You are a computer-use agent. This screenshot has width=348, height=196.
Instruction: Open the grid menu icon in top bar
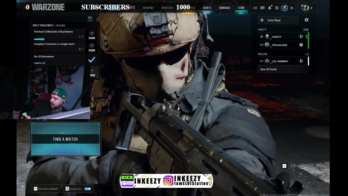point(255,8)
